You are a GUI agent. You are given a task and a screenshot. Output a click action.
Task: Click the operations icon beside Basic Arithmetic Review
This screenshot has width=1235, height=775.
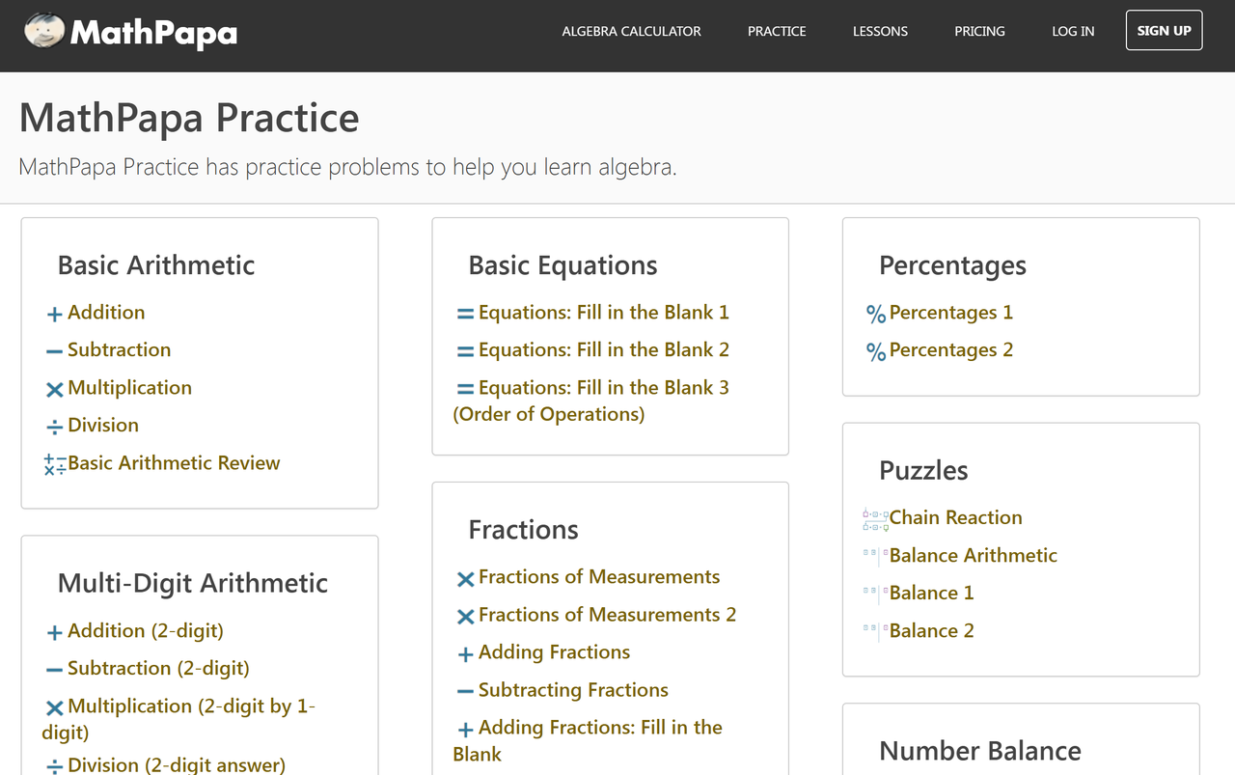(55, 464)
